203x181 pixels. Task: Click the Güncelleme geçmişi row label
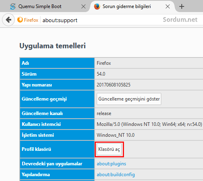(x=44, y=99)
